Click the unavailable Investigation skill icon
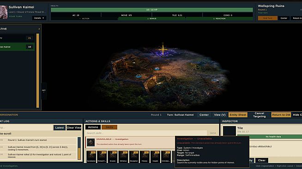 click(x=91, y=142)
